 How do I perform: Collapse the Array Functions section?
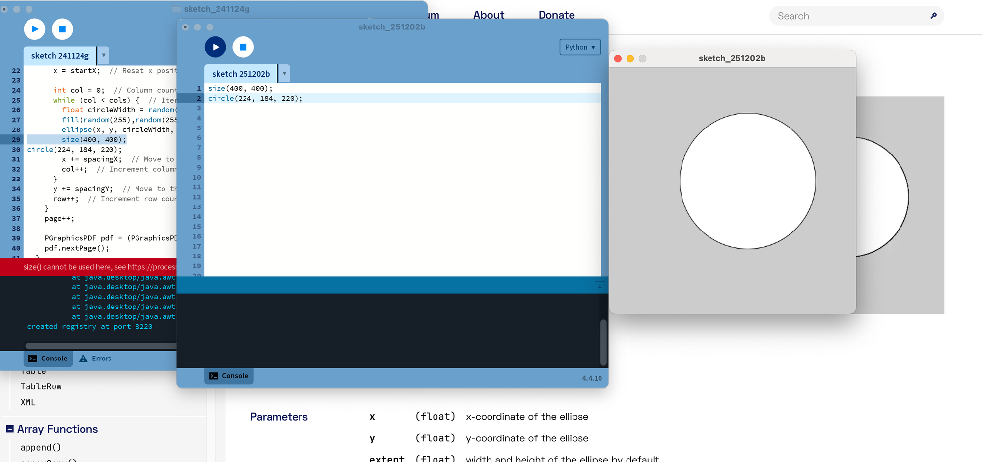10,429
